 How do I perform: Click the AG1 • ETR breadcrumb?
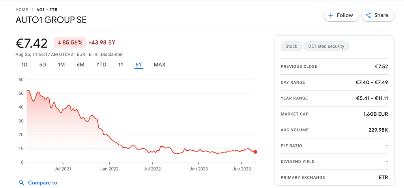[47, 10]
